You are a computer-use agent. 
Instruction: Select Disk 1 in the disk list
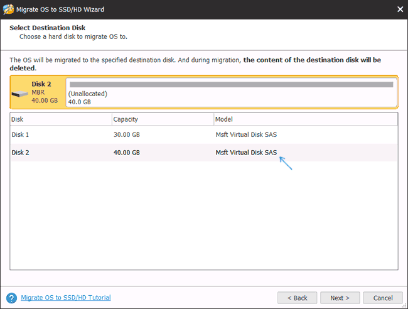click(x=21, y=135)
